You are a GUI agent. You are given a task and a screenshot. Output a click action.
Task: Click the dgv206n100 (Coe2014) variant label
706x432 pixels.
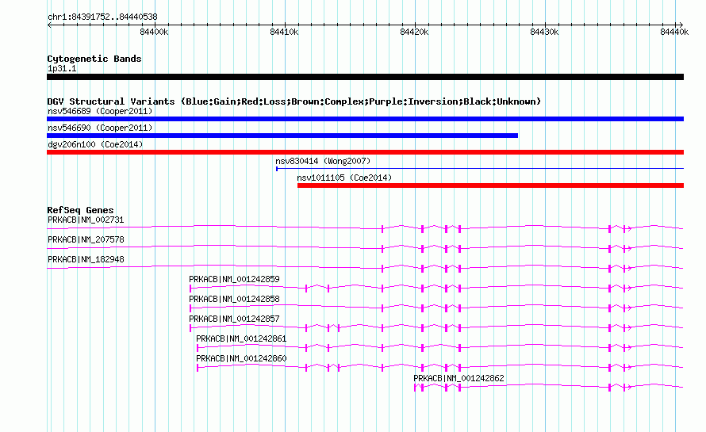click(95, 144)
